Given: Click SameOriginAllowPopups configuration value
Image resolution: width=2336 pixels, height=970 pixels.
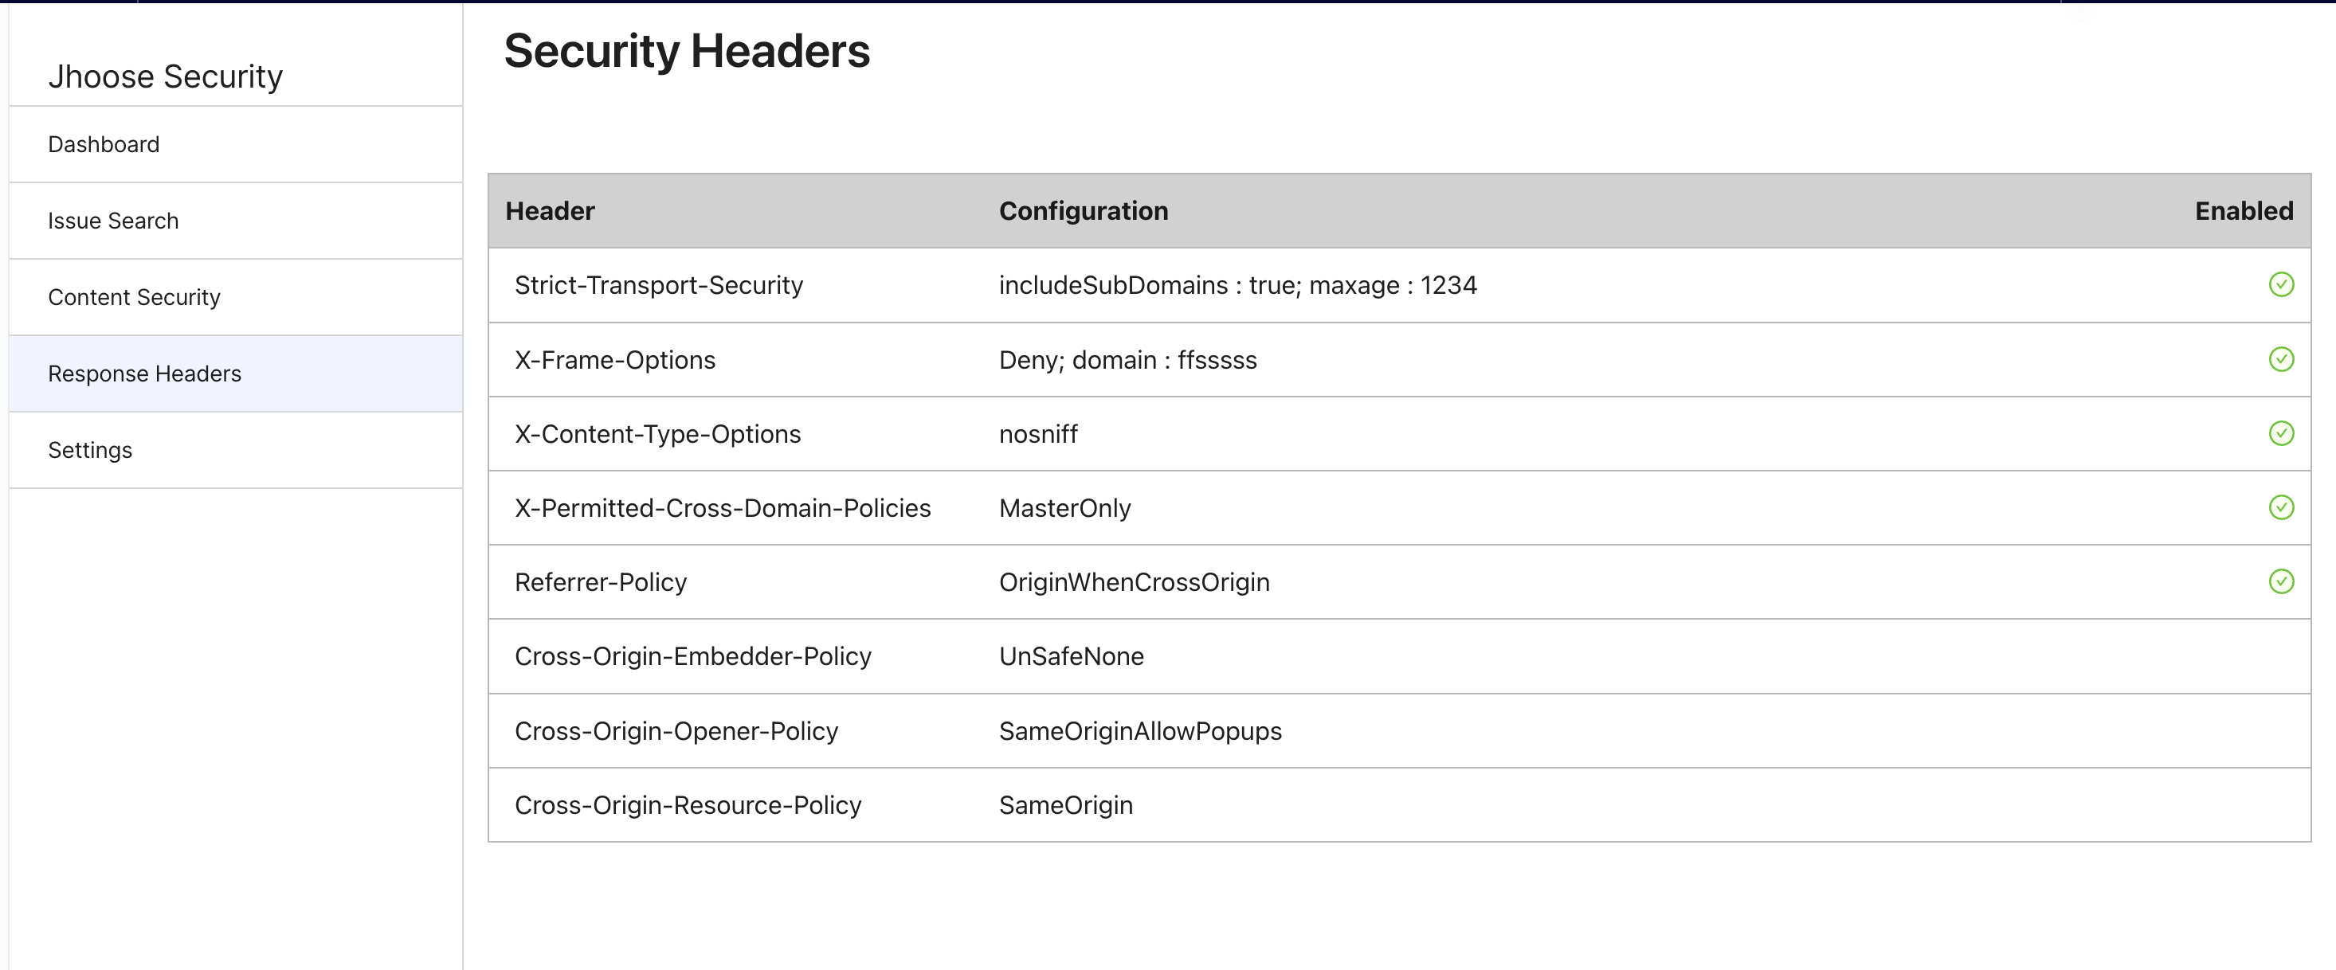Looking at the screenshot, I should tap(1140, 730).
